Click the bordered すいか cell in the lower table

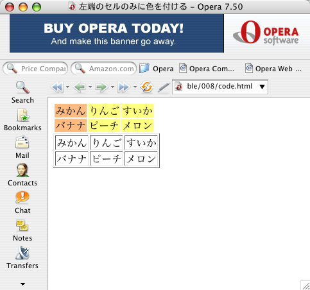[x=141, y=142]
